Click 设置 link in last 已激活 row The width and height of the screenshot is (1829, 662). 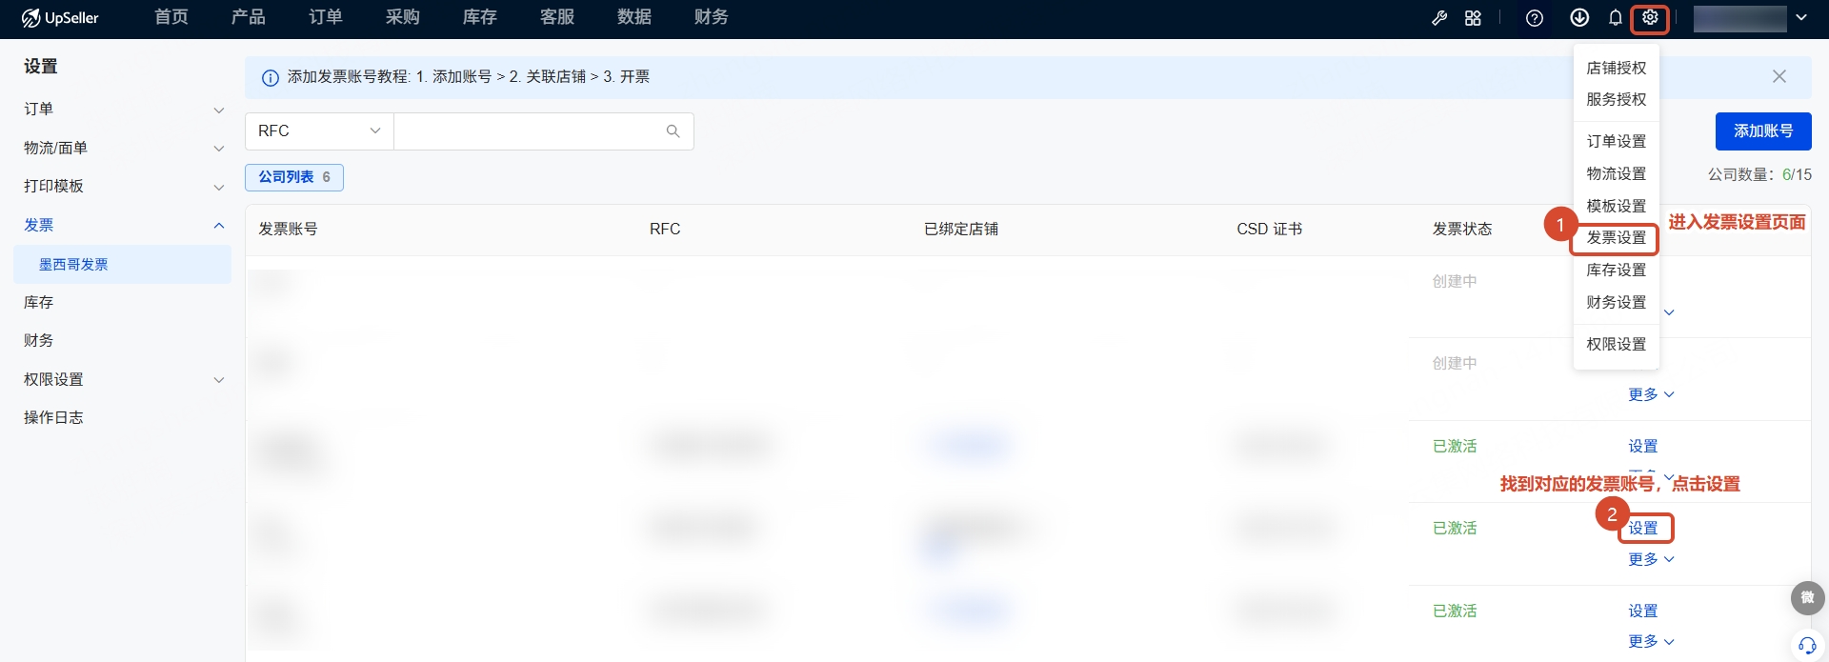pos(1642,611)
